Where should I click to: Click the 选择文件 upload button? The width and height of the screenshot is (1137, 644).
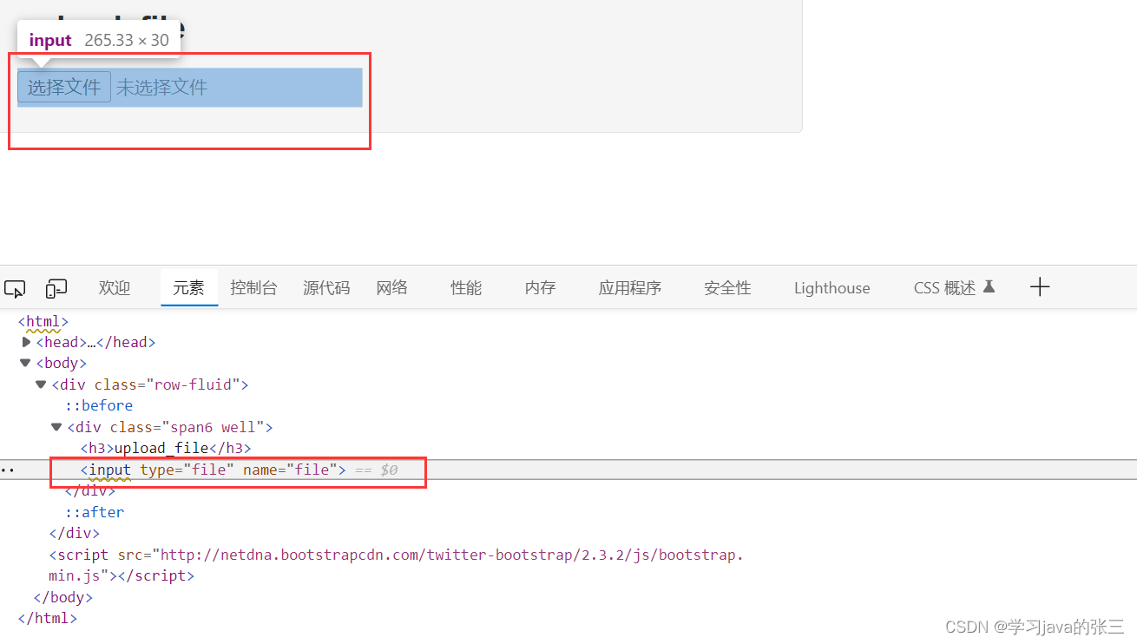64,87
